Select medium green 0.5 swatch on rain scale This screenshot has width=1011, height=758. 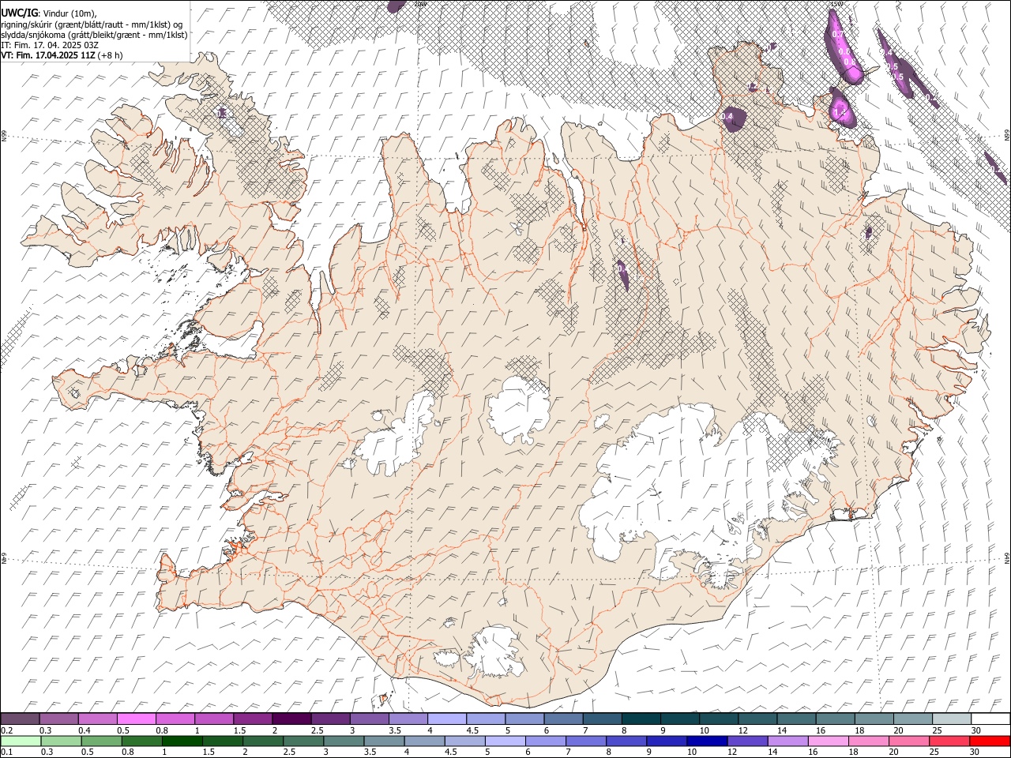(x=102, y=741)
